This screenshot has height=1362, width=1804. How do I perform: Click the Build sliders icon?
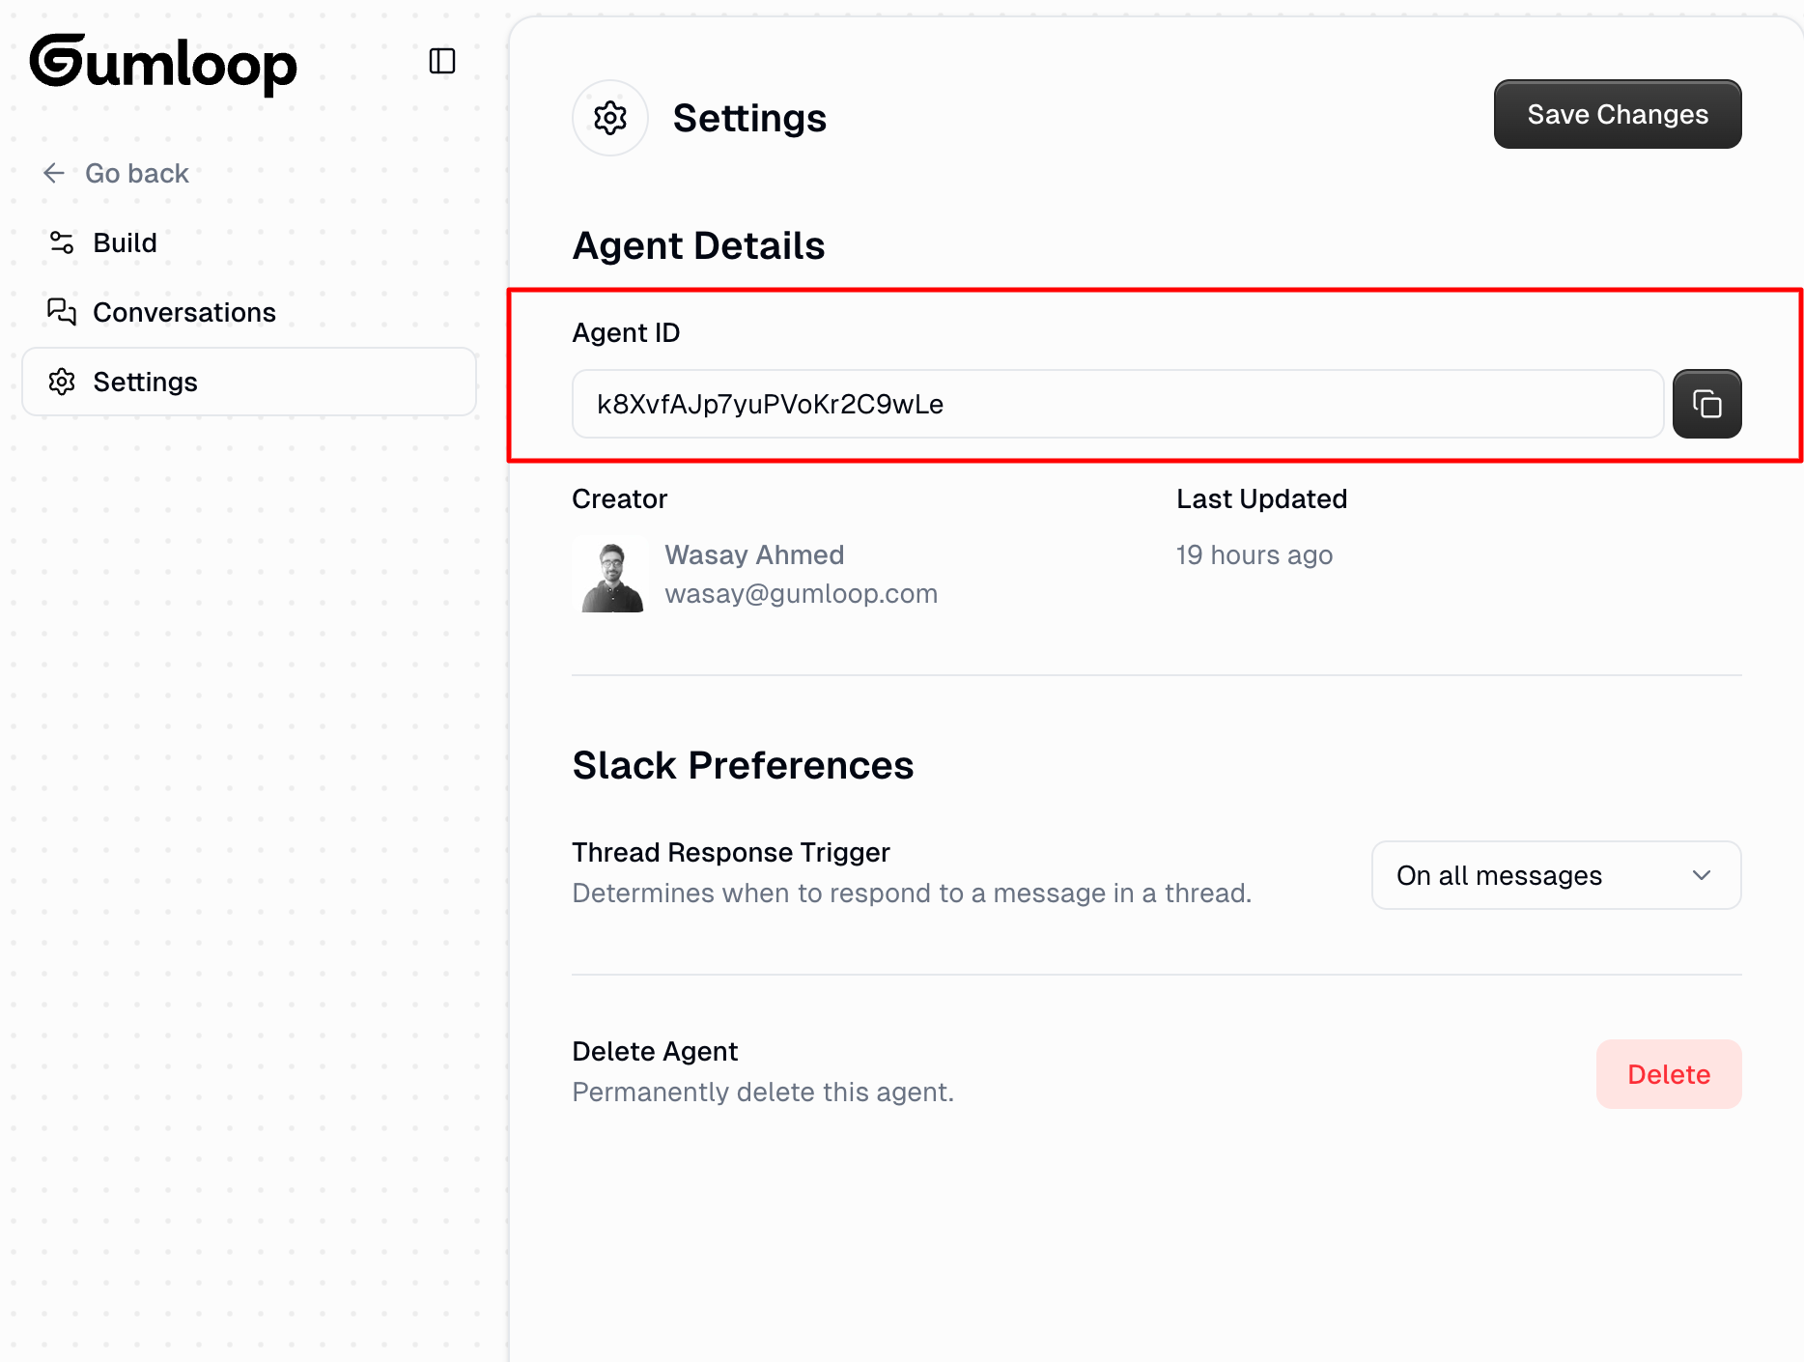coord(62,242)
